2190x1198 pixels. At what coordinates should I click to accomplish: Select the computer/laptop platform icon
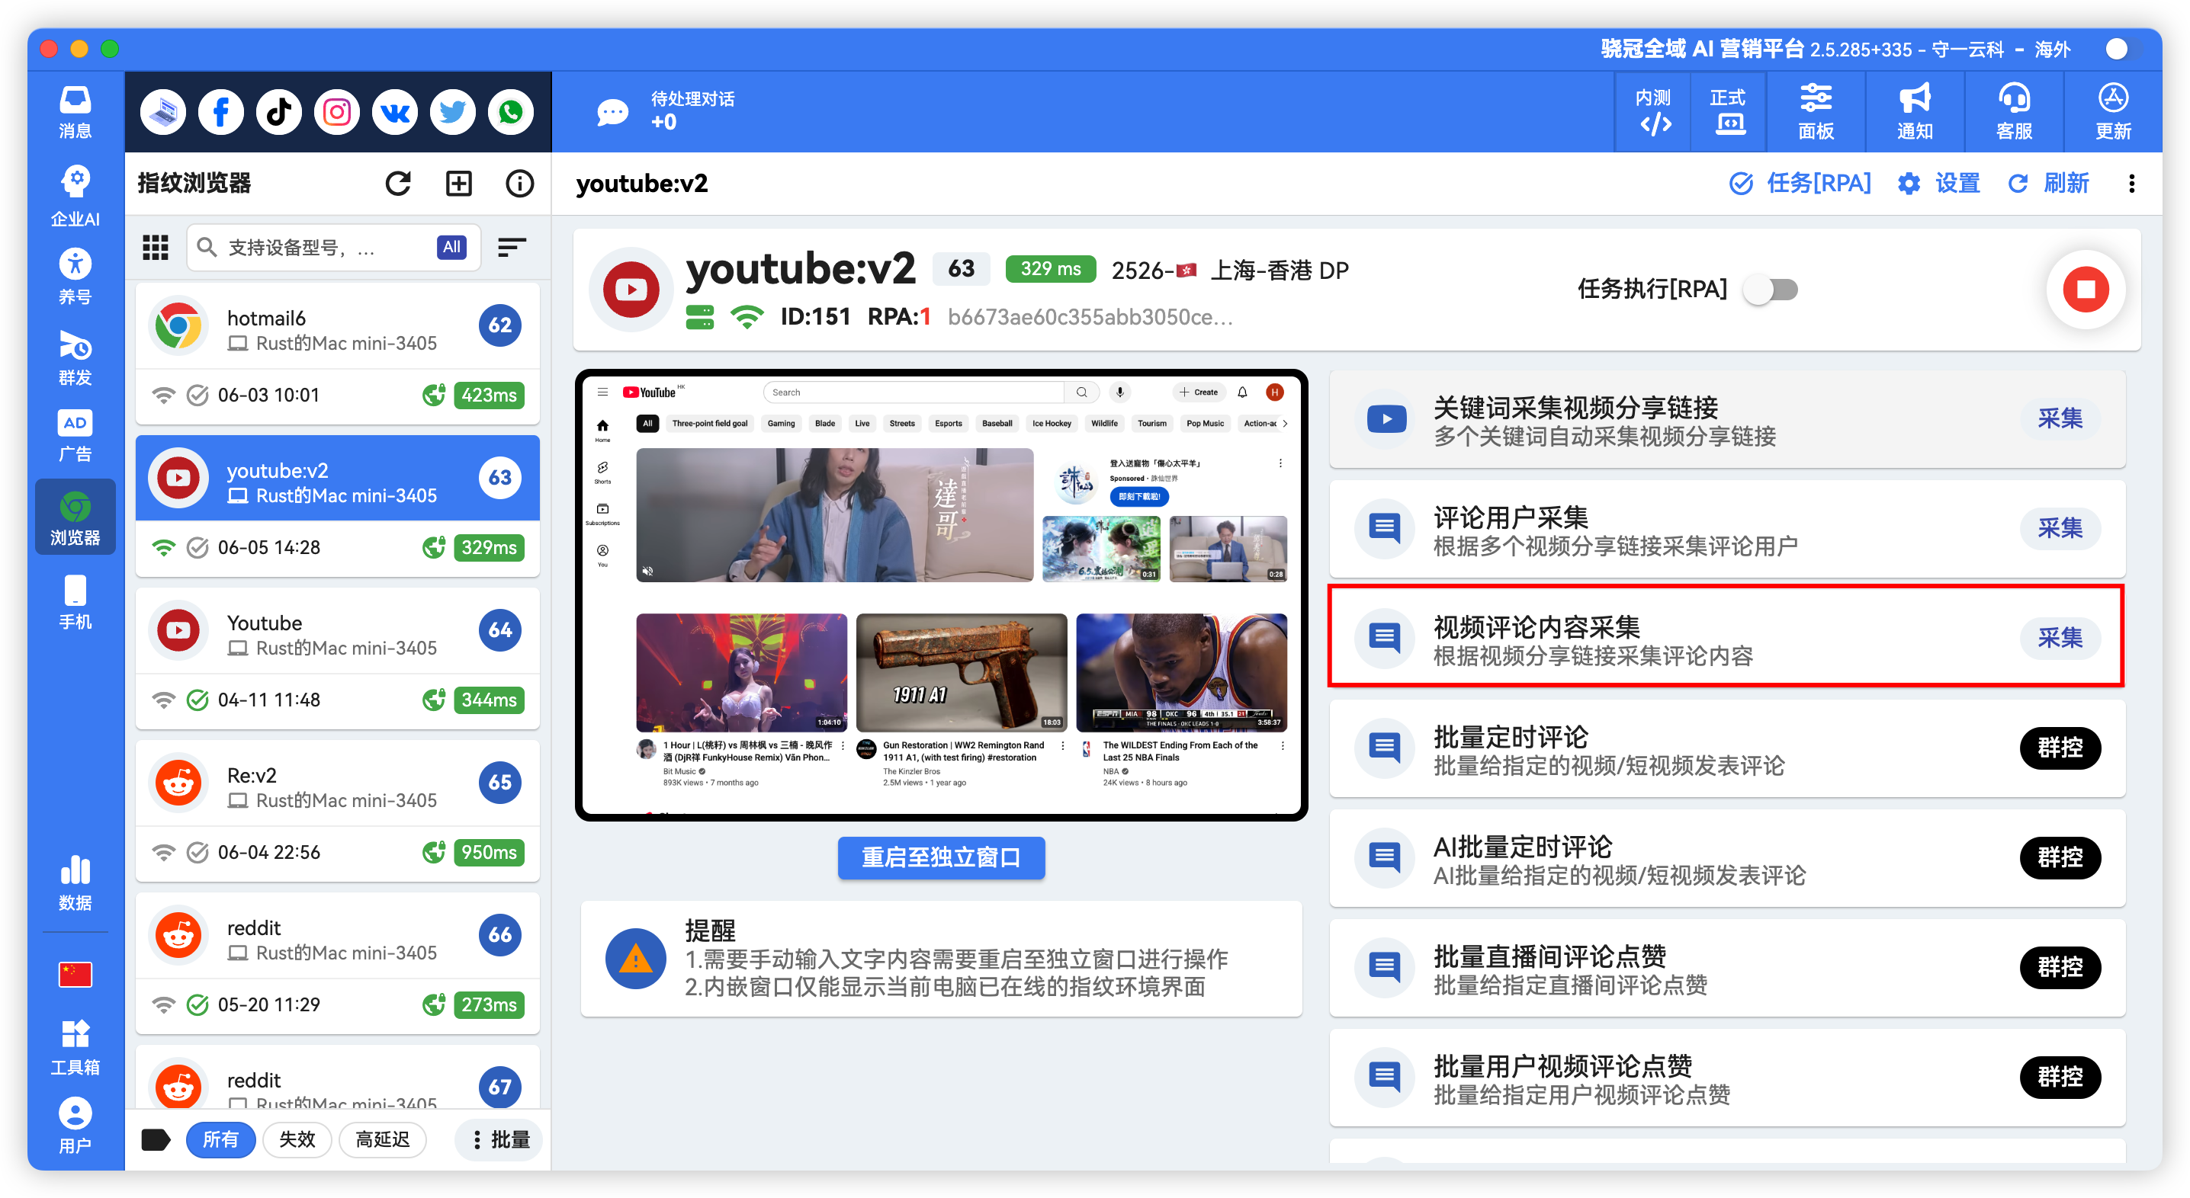(x=163, y=112)
